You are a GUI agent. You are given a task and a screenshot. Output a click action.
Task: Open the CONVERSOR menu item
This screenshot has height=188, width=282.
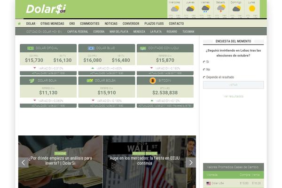click(x=131, y=23)
